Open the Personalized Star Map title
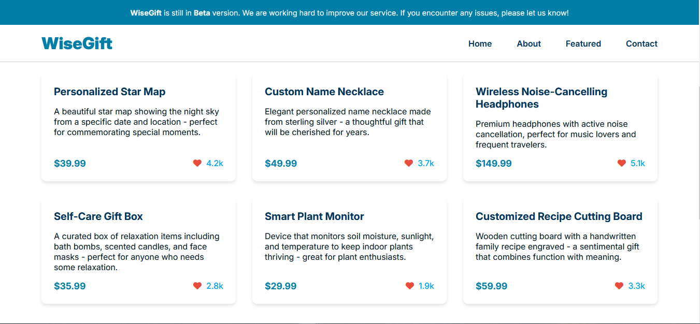Screen dimensions: 700x324 tap(109, 92)
